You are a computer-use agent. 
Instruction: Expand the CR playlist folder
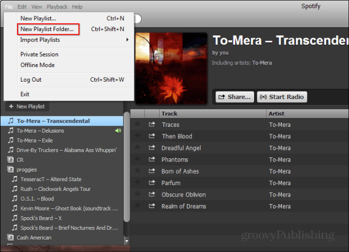62,160
